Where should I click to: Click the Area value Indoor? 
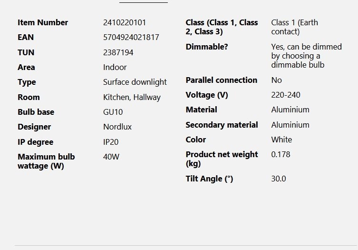click(x=115, y=67)
